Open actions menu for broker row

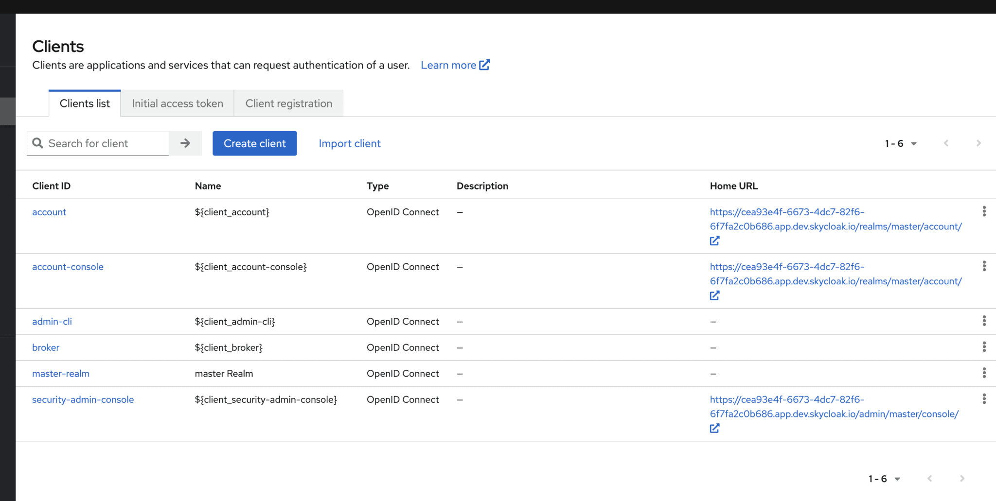pyautogui.click(x=984, y=347)
